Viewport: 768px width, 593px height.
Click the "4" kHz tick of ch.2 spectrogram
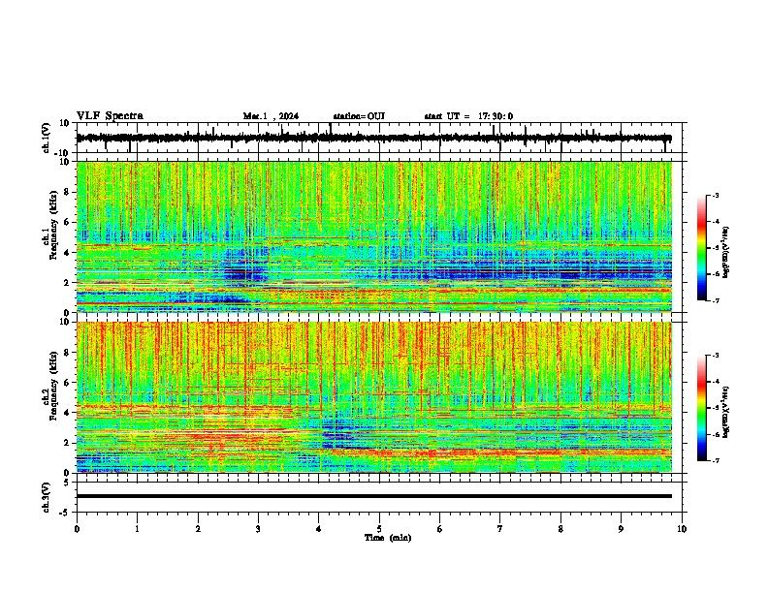tap(67, 413)
